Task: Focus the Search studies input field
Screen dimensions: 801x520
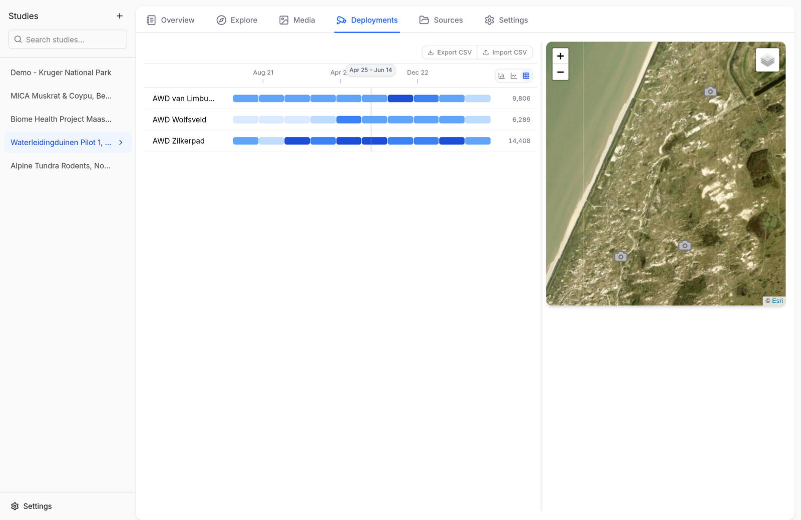Action: (x=68, y=40)
